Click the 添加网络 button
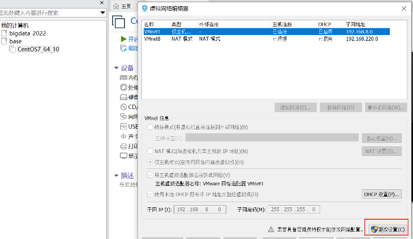Screen dimensions: 413x239 (295, 107)
